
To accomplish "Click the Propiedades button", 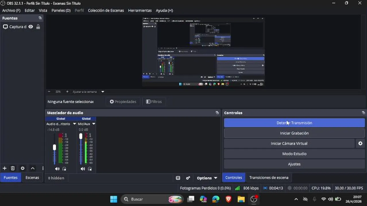I will [123, 102].
